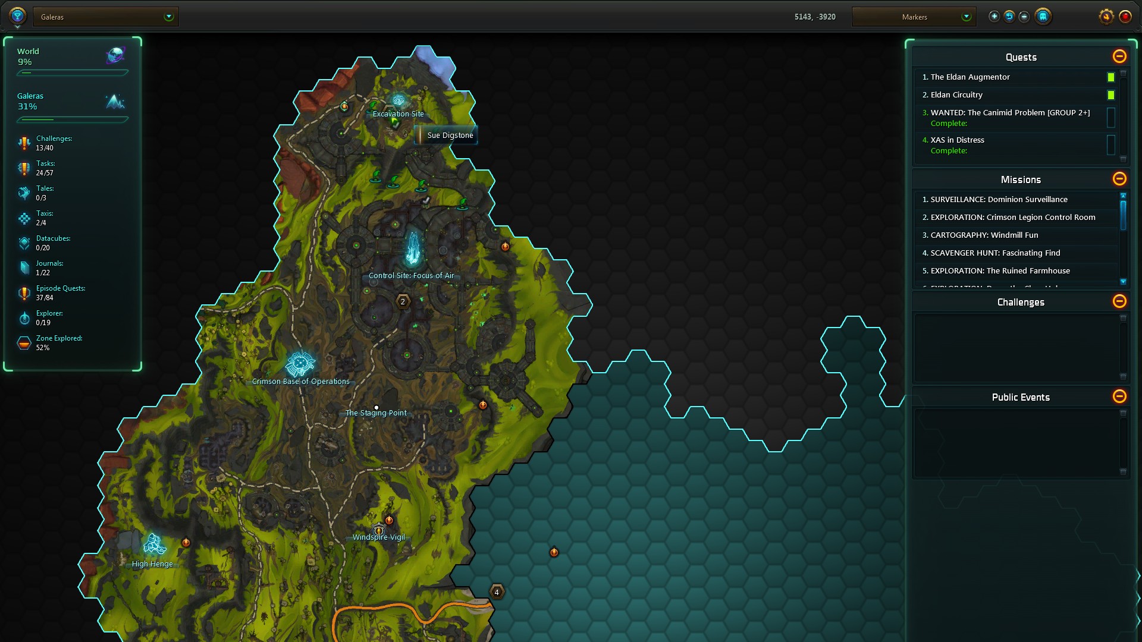Click the Zone Explored 52% icon
The width and height of the screenshot is (1142, 642).
click(x=24, y=343)
